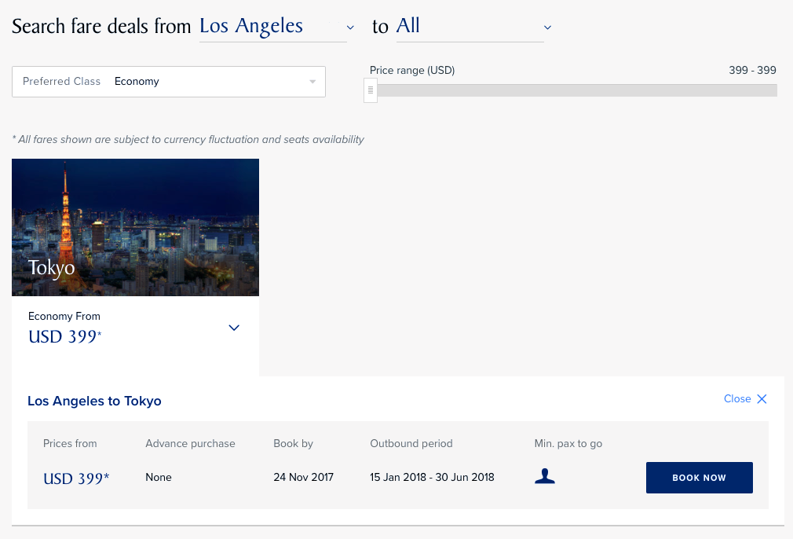This screenshot has width=793, height=539.
Task: Click the Tokyo title on the photo
Action: [x=52, y=268]
